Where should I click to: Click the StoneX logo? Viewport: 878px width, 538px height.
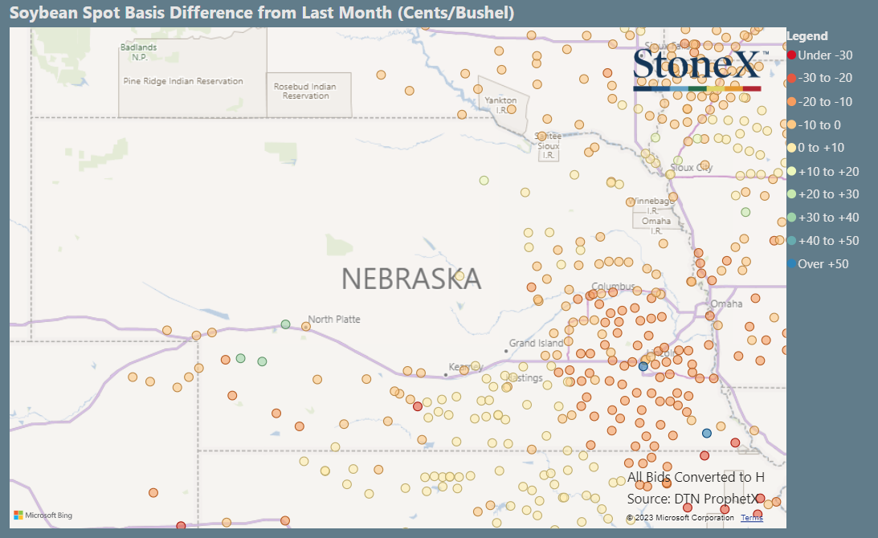(x=696, y=70)
